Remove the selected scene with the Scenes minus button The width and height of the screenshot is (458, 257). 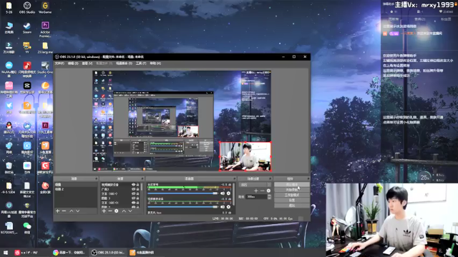point(64,211)
